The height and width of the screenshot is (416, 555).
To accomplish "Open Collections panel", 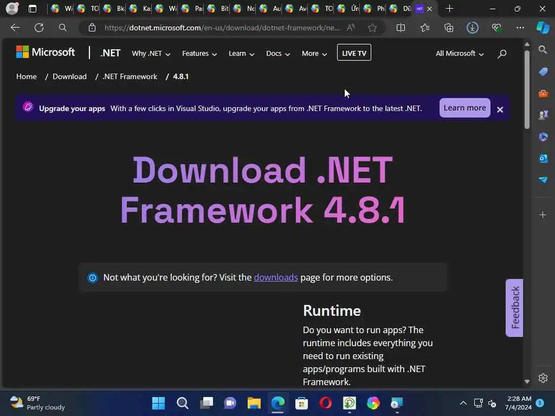I will (x=449, y=28).
